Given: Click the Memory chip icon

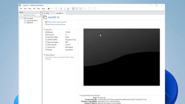Looking at the screenshot, I should click(46, 32).
